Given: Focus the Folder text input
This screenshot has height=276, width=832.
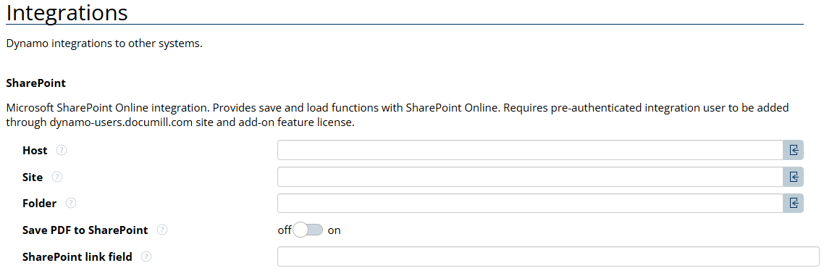Looking at the screenshot, I should coord(530,203).
